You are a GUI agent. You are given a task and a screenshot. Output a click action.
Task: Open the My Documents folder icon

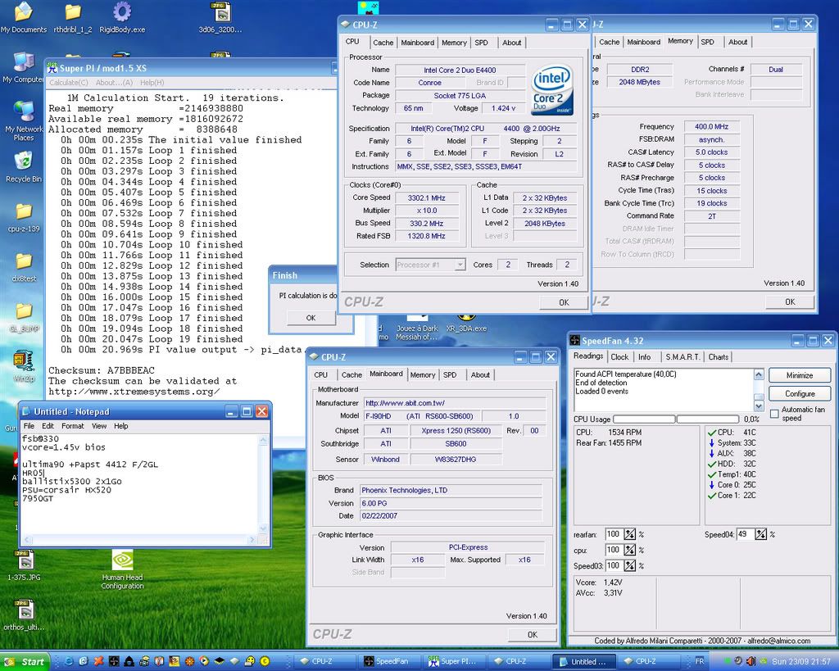(24, 12)
